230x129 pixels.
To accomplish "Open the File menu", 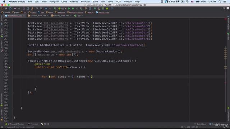I will coord(30,1).
